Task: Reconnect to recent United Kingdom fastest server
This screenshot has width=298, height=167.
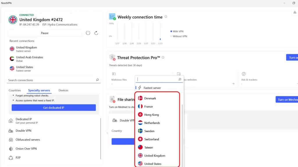Action: coord(54,49)
